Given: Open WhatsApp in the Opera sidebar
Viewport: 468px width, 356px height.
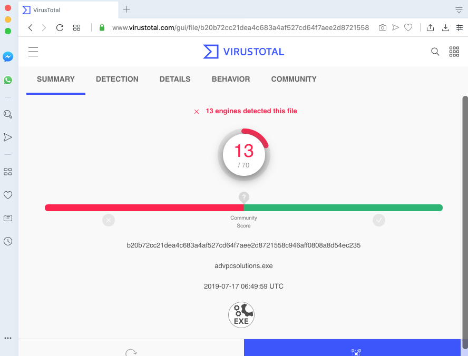Looking at the screenshot, I should tap(8, 80).
